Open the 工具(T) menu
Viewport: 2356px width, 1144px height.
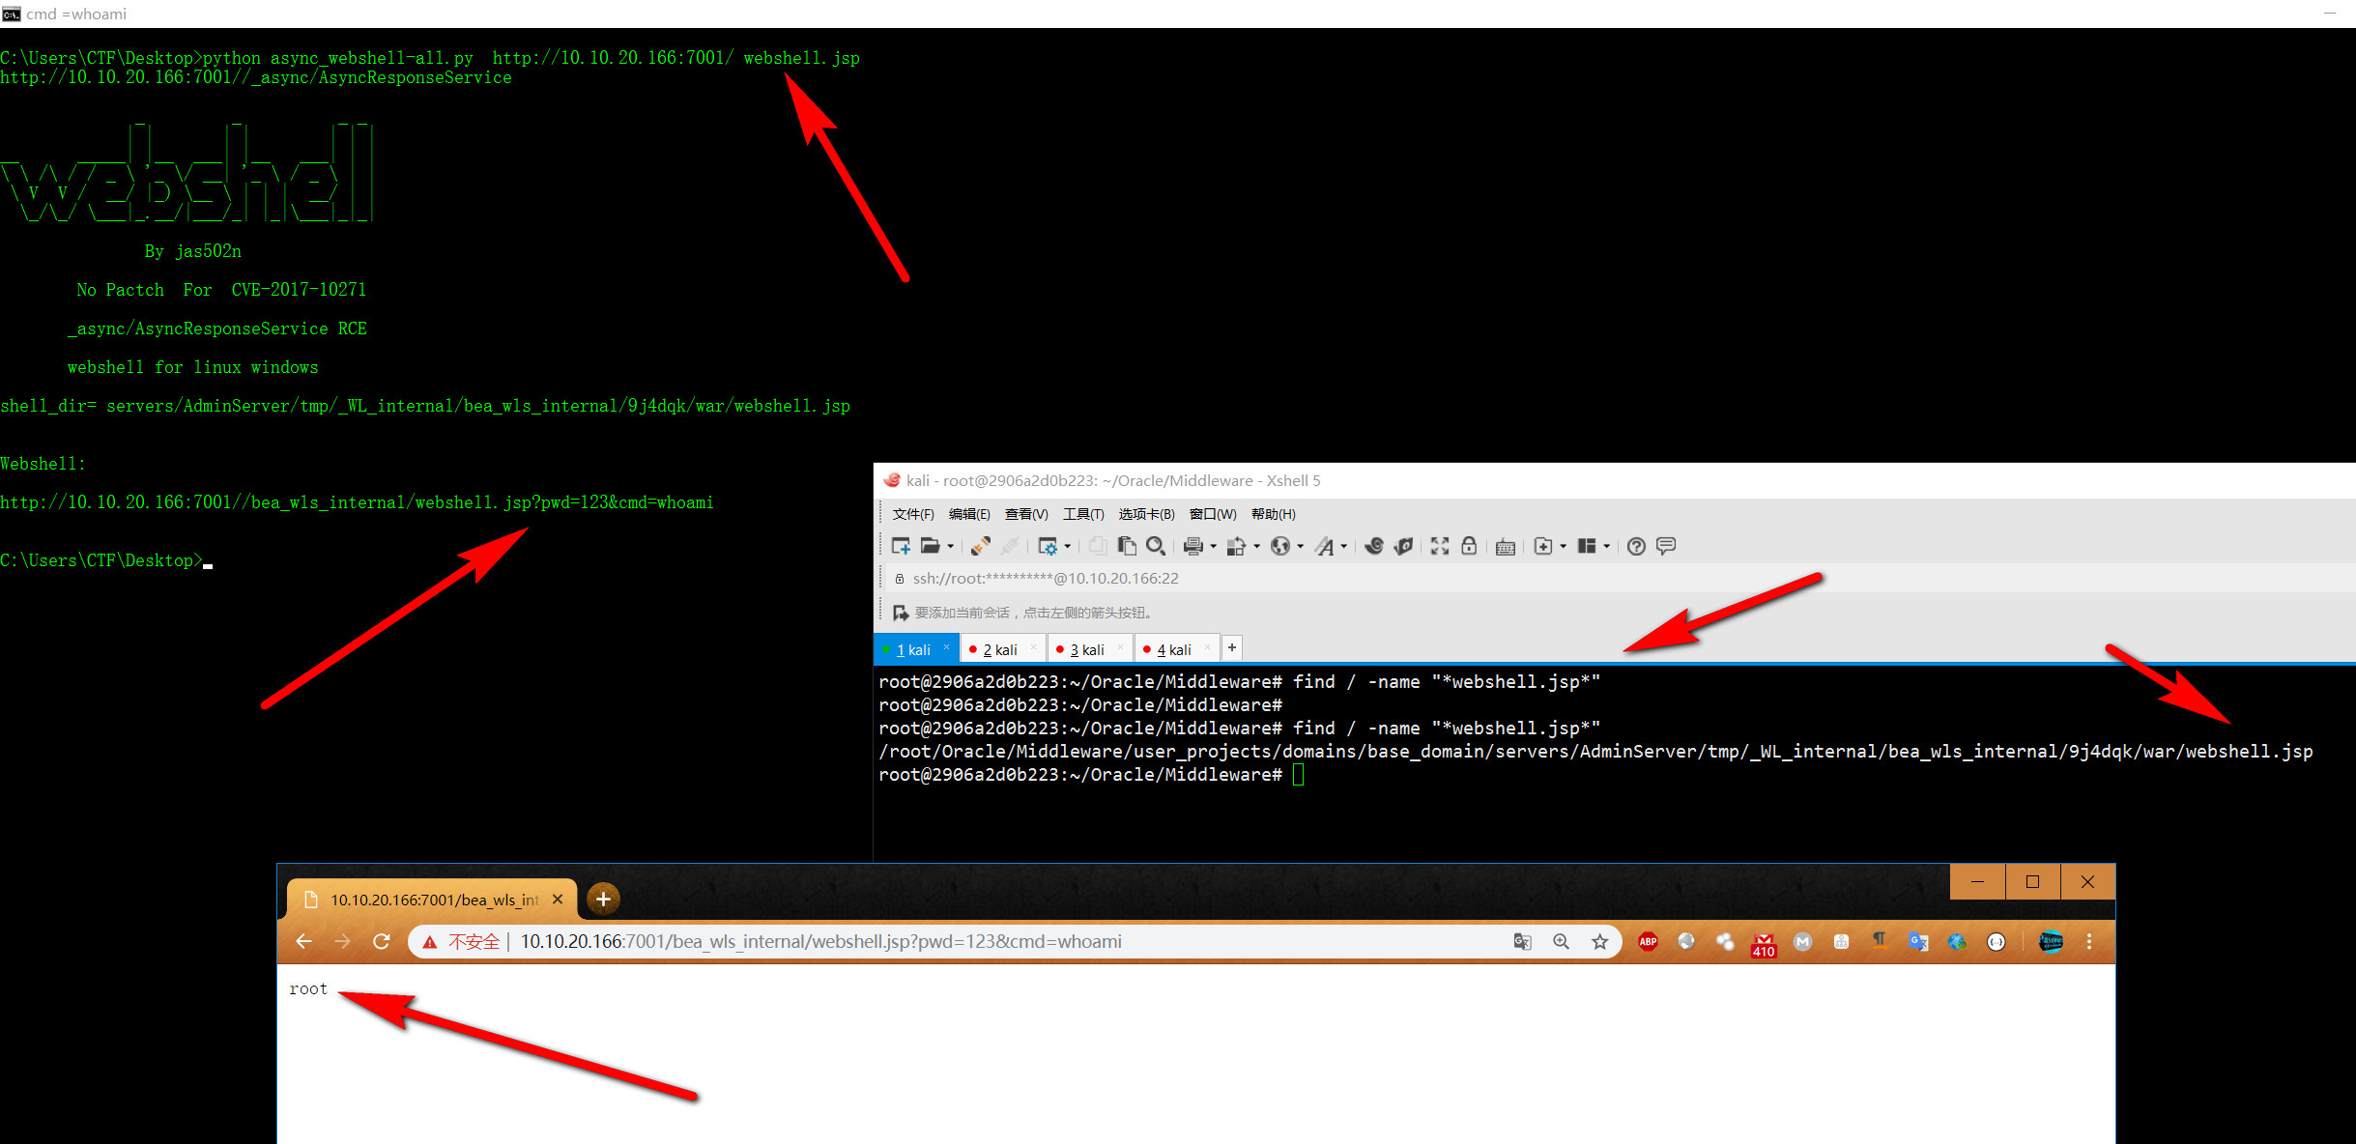click(1083, 514)
